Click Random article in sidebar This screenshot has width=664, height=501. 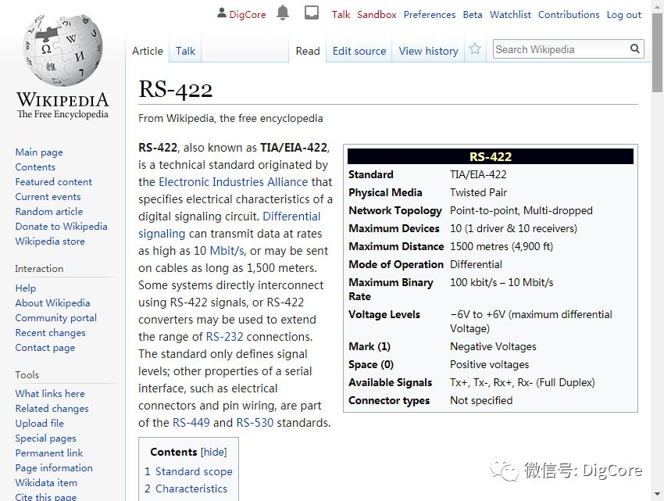pyautogui.click(x=48, y=211)
